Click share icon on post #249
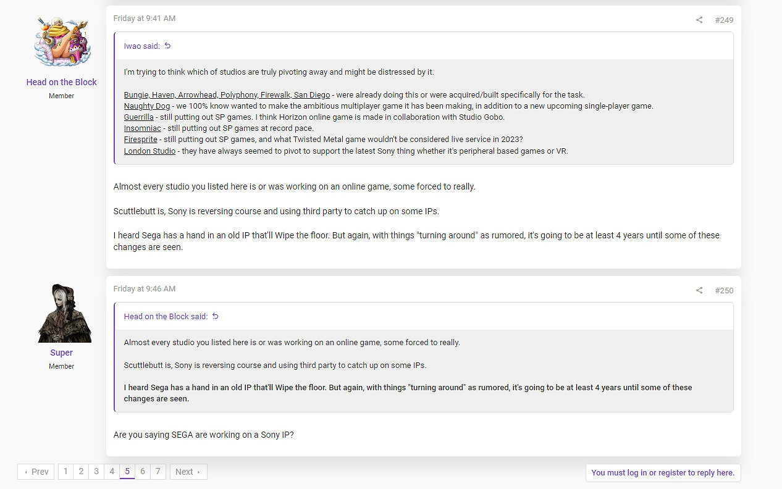The image size is (782, 489). [x=699, y=20]
